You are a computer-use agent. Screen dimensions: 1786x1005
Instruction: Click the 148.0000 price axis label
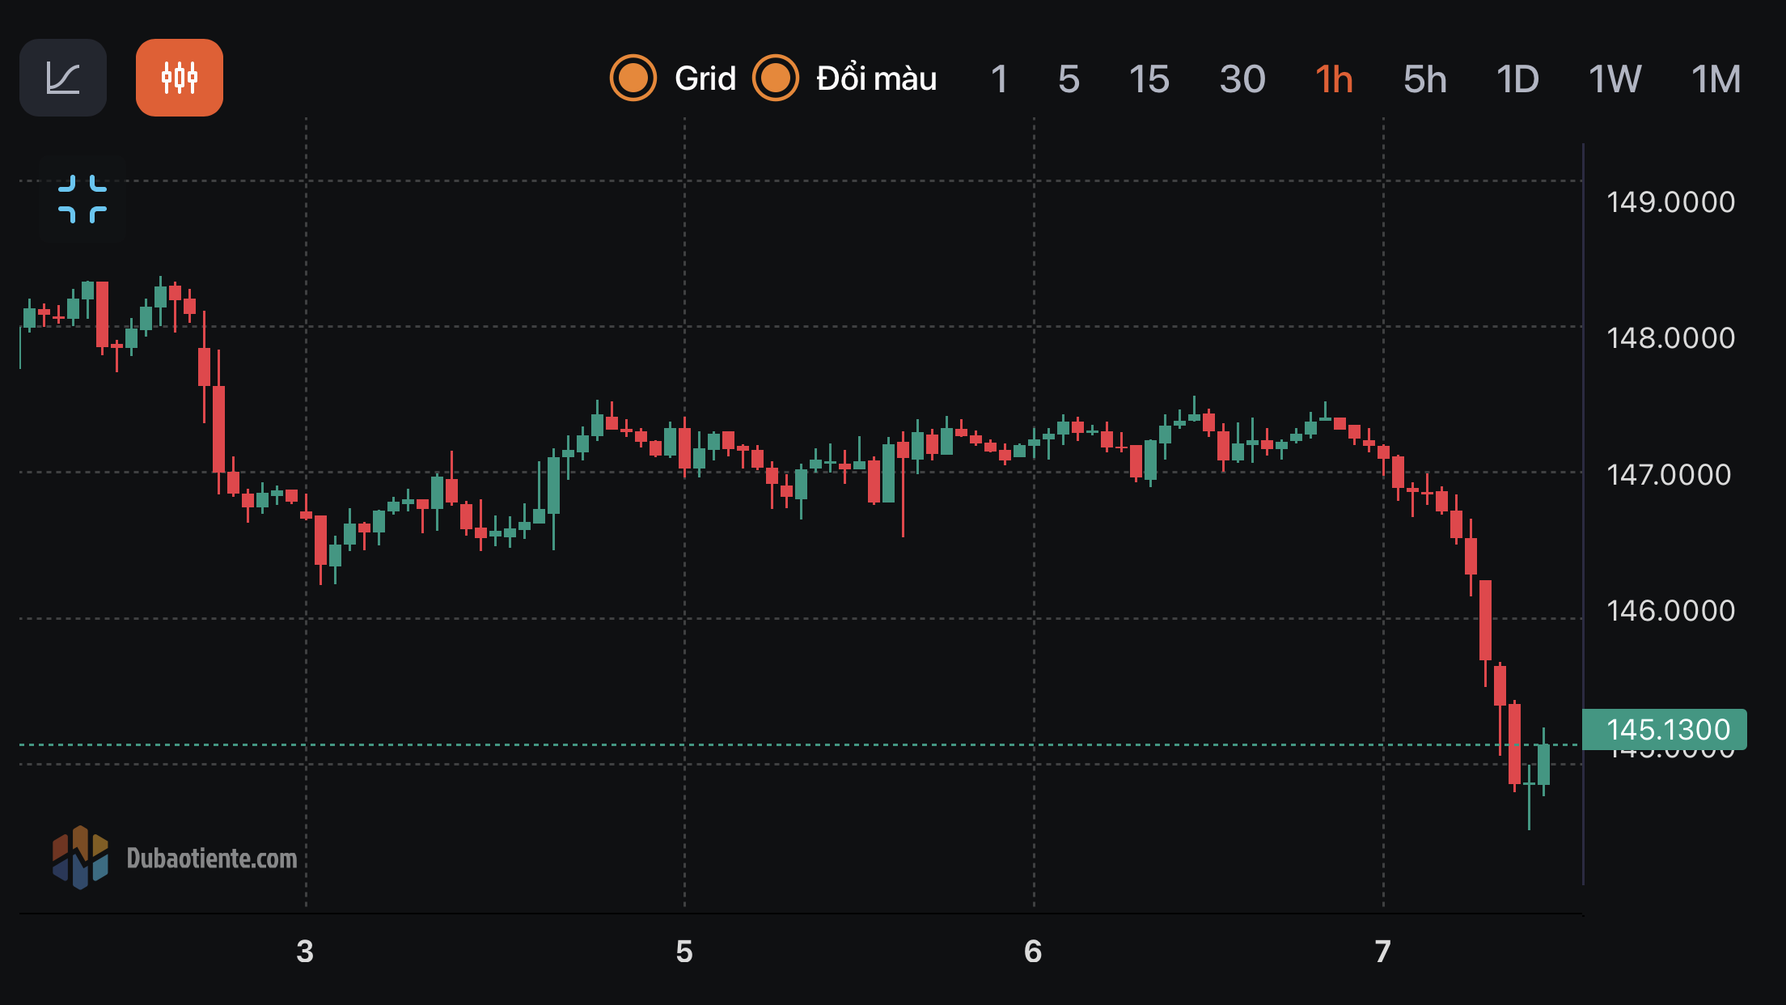coord(1670,338)
